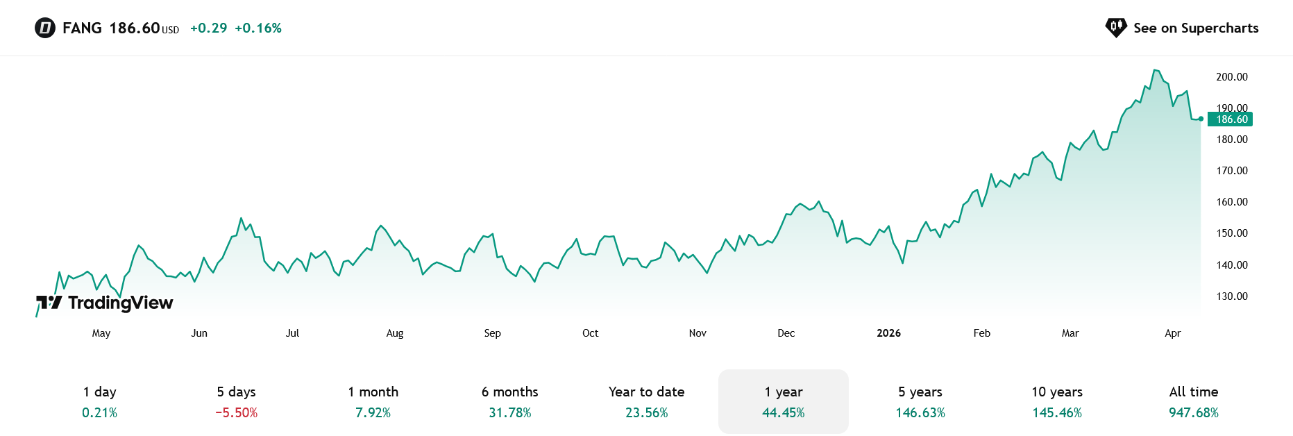This screenshot has height=436, width=1293.
Task: Click the last price dot on chart
Action: click(x=1201, y=119)
